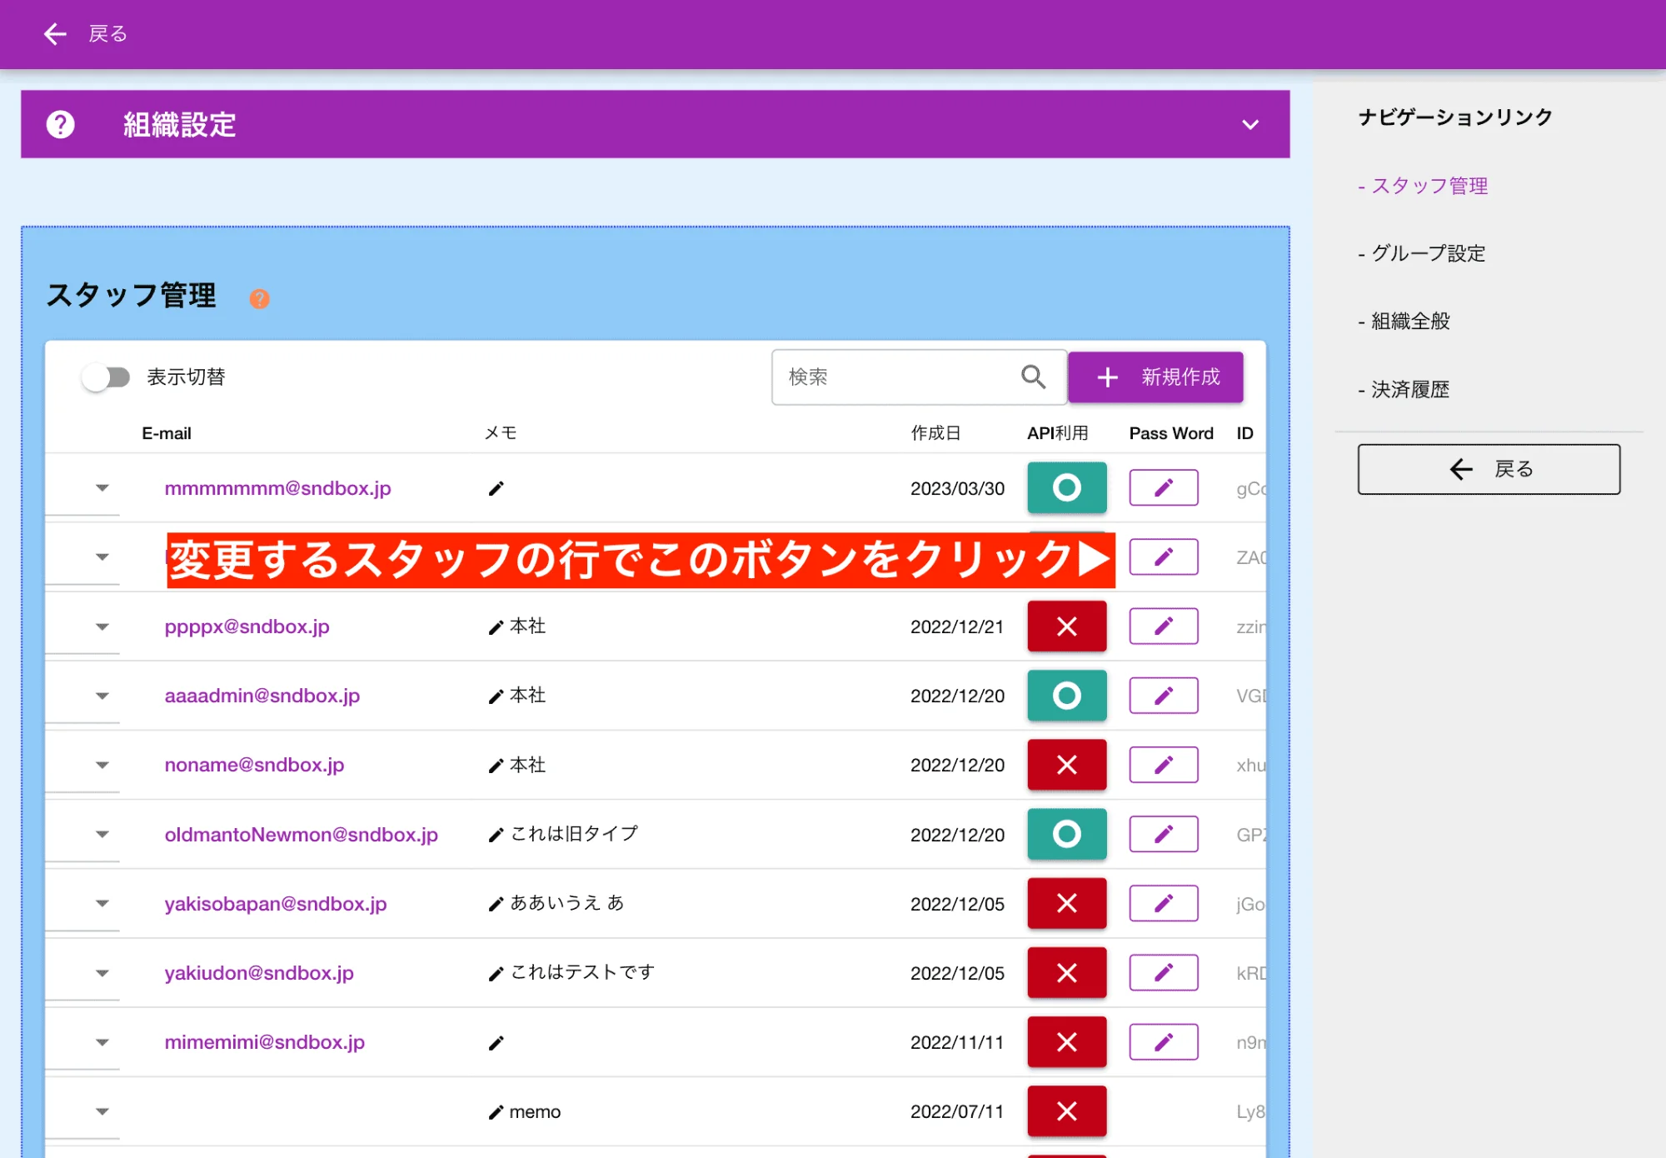This screenshot has width=1666, height=1158.
Task: Click the magnifier icon in the search box
Action: click(1033, 377)
